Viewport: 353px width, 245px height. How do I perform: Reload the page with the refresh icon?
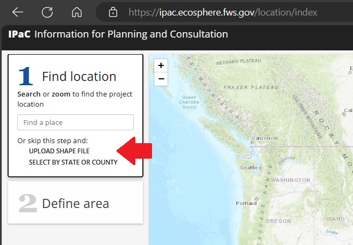click(x=47, y=12)
